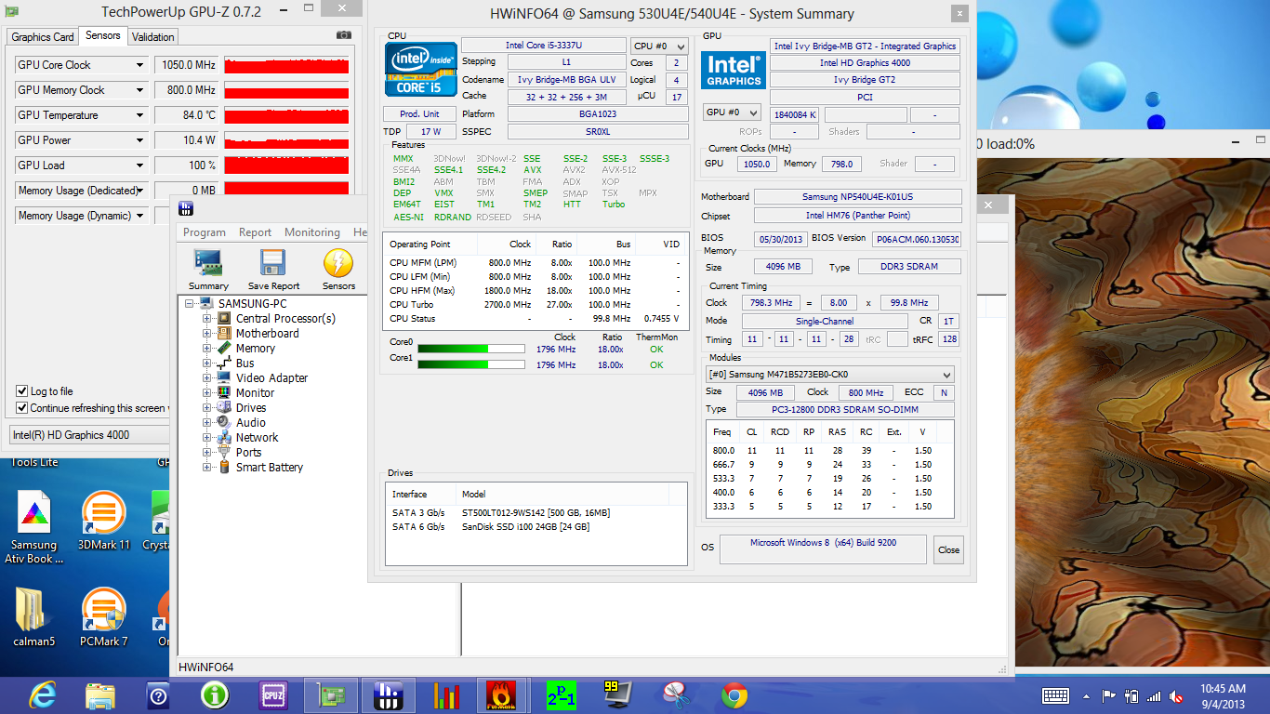Open the GPU Core Clock sensor dropdown

pyautogui.click(x=140, y=65)
